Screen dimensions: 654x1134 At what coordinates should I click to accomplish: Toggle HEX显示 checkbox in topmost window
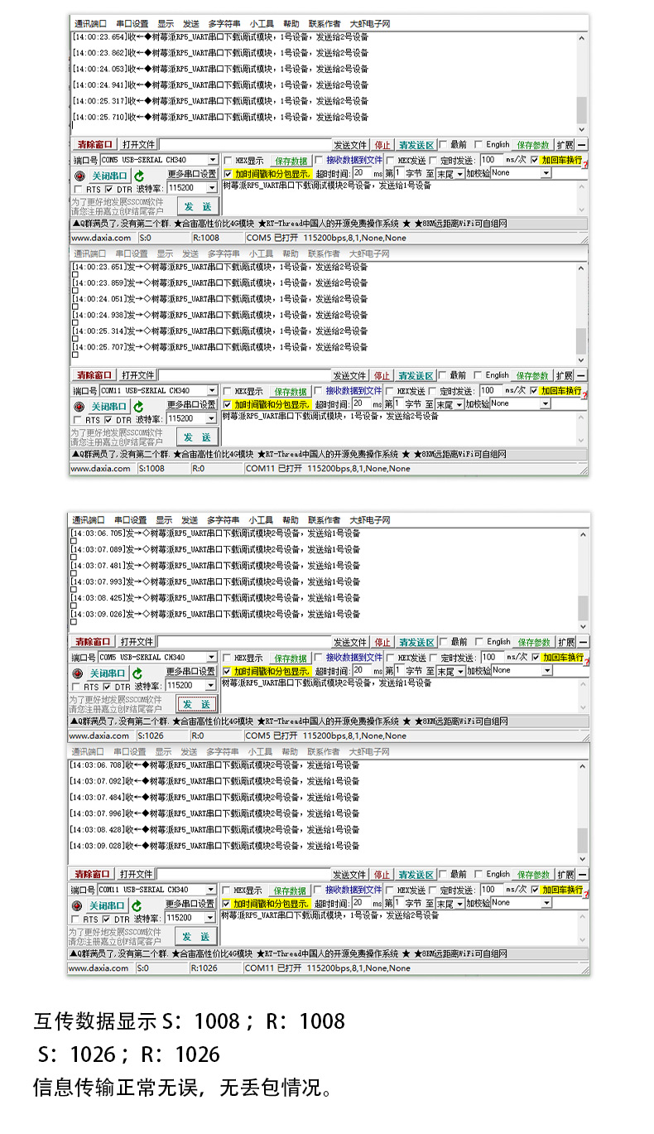(228, 161)
